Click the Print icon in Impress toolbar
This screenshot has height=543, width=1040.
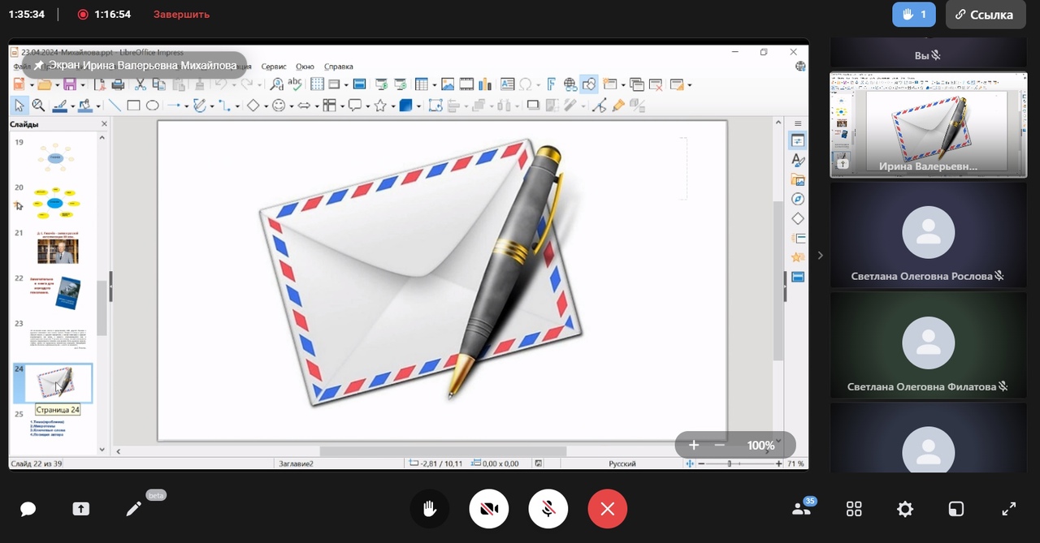coord(118,84)
